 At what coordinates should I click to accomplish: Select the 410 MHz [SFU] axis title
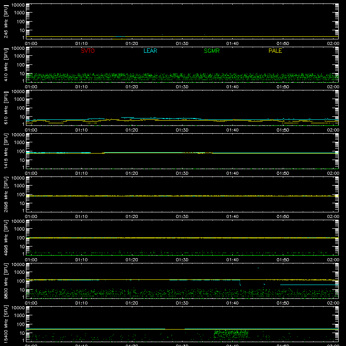6,64
